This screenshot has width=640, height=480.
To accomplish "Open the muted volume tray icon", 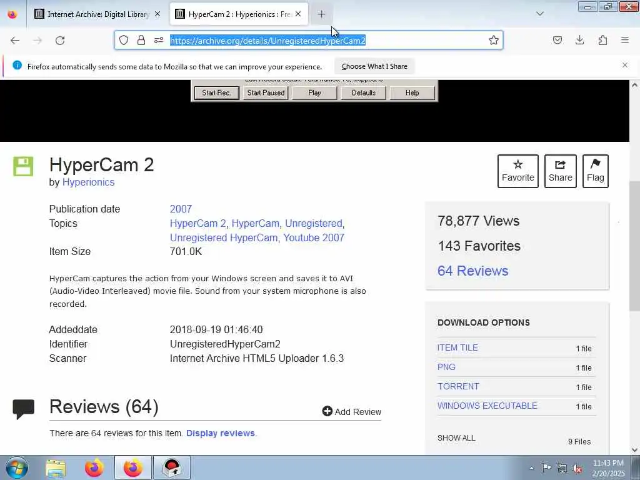I will coord(577,468).
